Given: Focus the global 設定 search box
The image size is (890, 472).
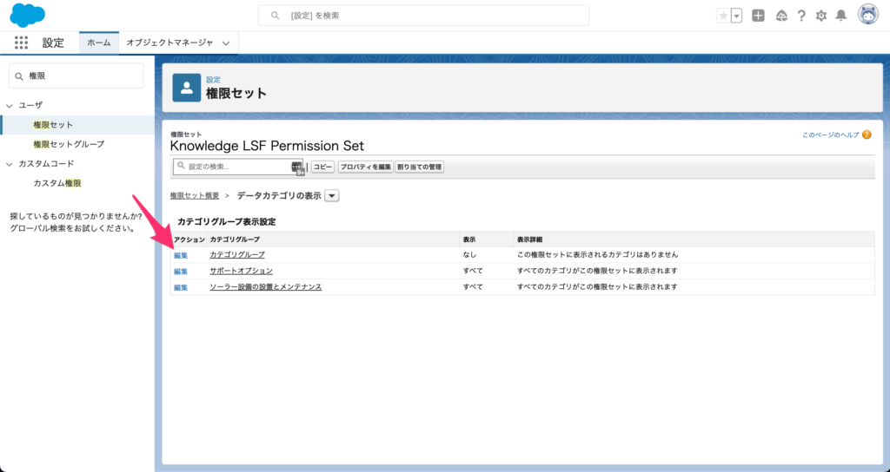Looking at the screenshot, I should tap(423, 16).
